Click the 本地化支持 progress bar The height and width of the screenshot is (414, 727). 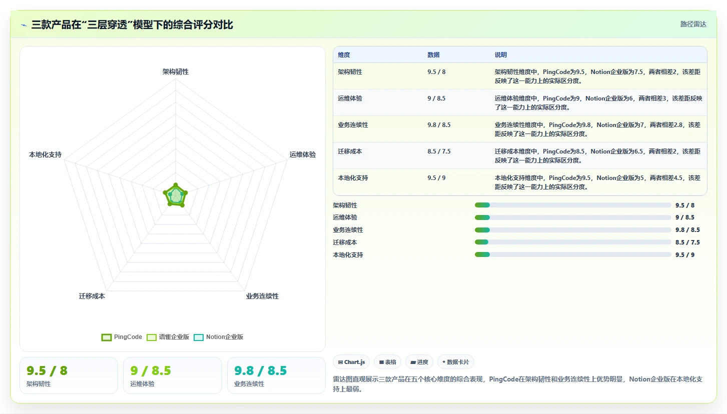[573, 254]
